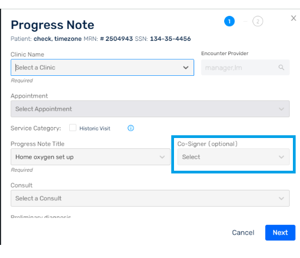Open the Select a Clinic dropdown
The height and width of the screenshot is (258, 300).
tap(103, 68)
